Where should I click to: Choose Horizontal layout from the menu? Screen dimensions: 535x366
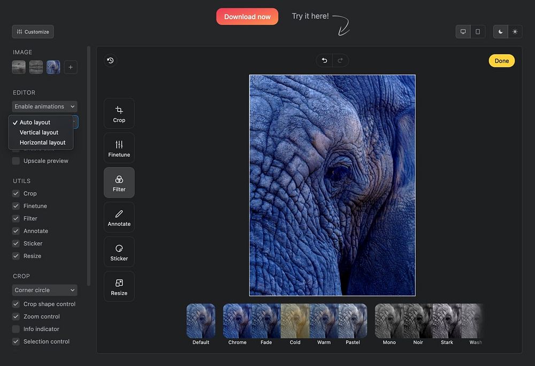click(x=42, y=143)
